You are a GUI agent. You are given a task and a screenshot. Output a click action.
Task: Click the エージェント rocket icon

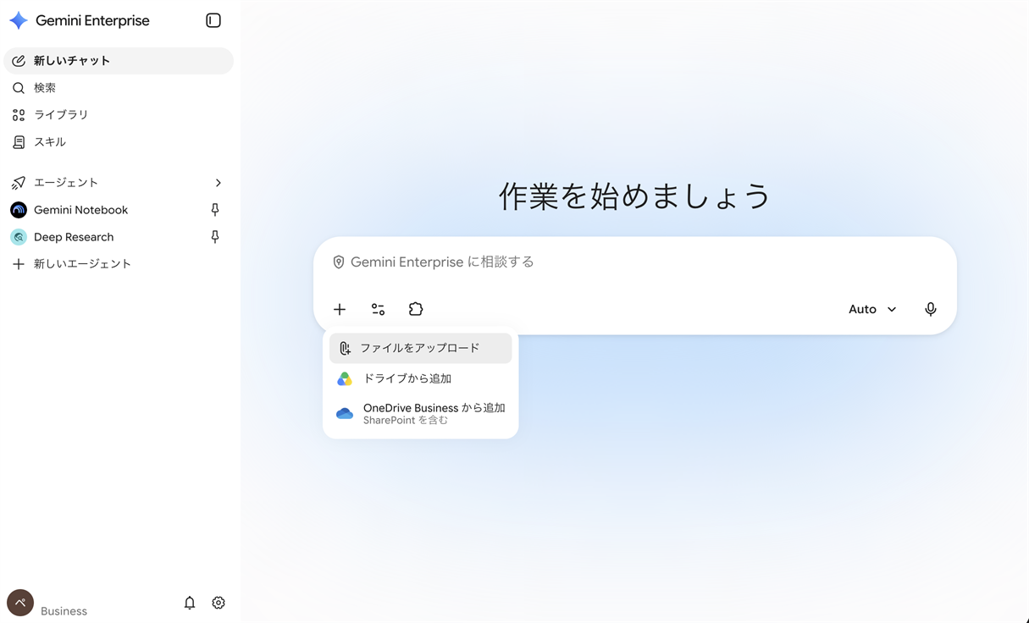click(19, 183)
